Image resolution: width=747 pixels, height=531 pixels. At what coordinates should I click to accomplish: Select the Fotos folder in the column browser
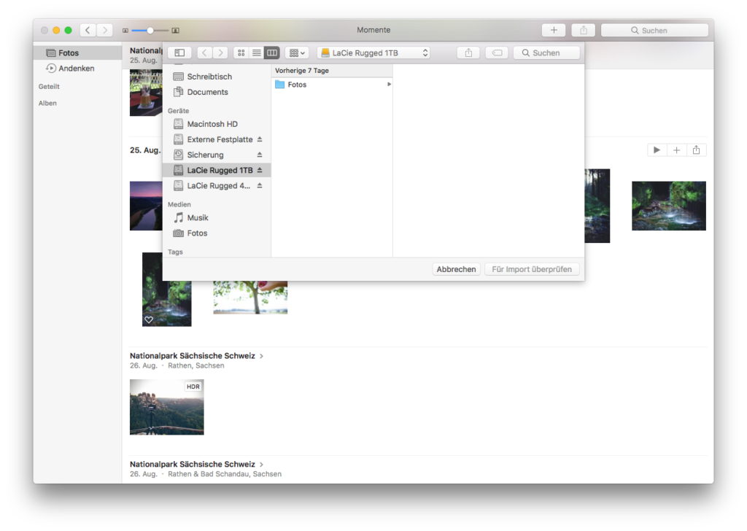point(332,85)
